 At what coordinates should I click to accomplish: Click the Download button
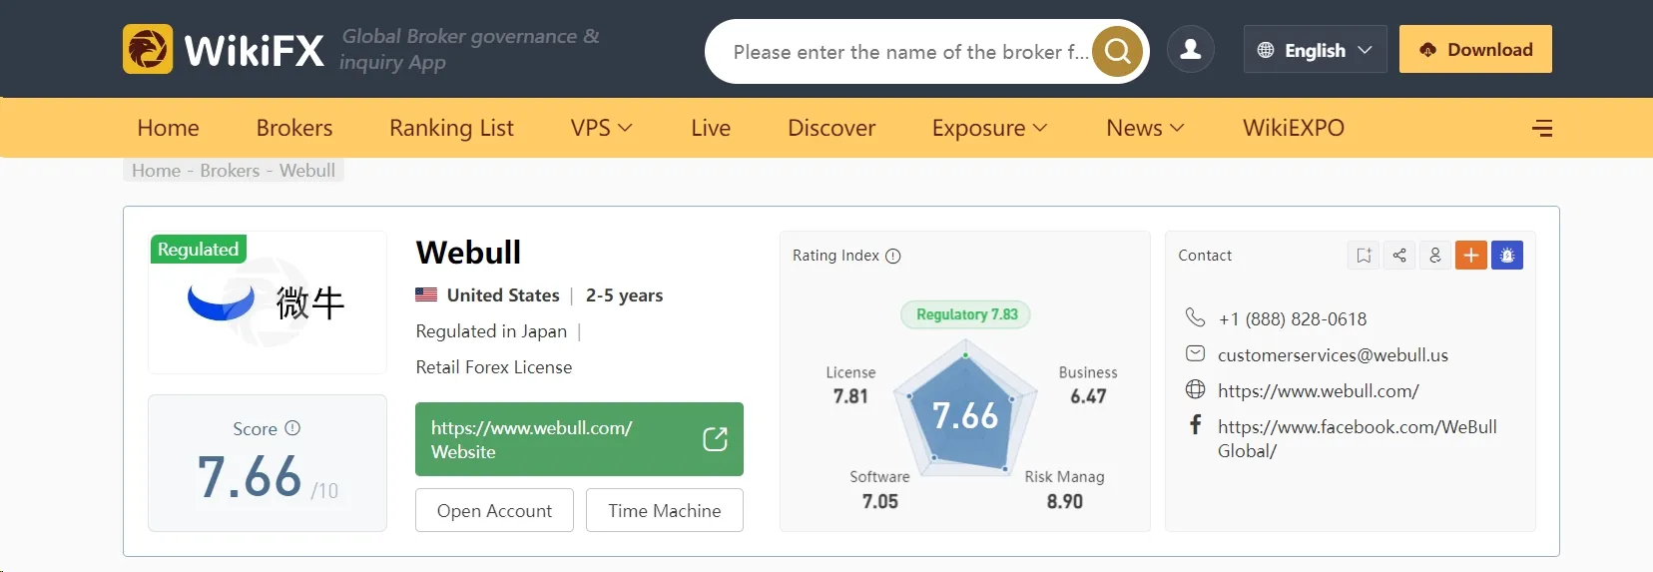click(1475, 49)
